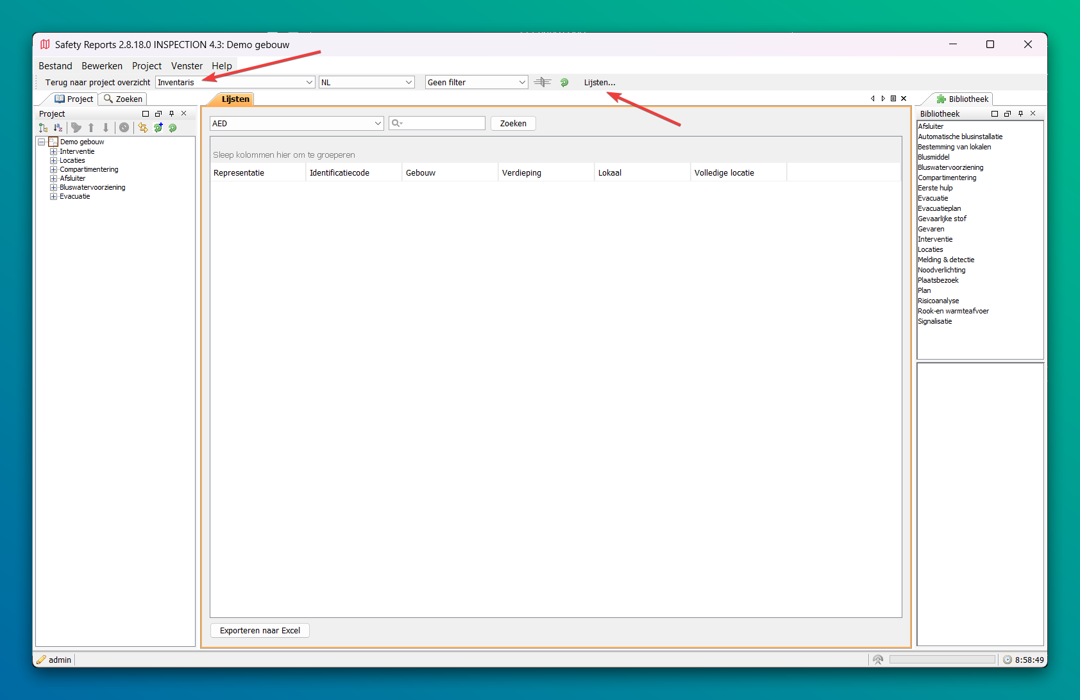The image size is (1080, 700).
Task: Expand the Interventie tree node
Action: tap(54, 152)
